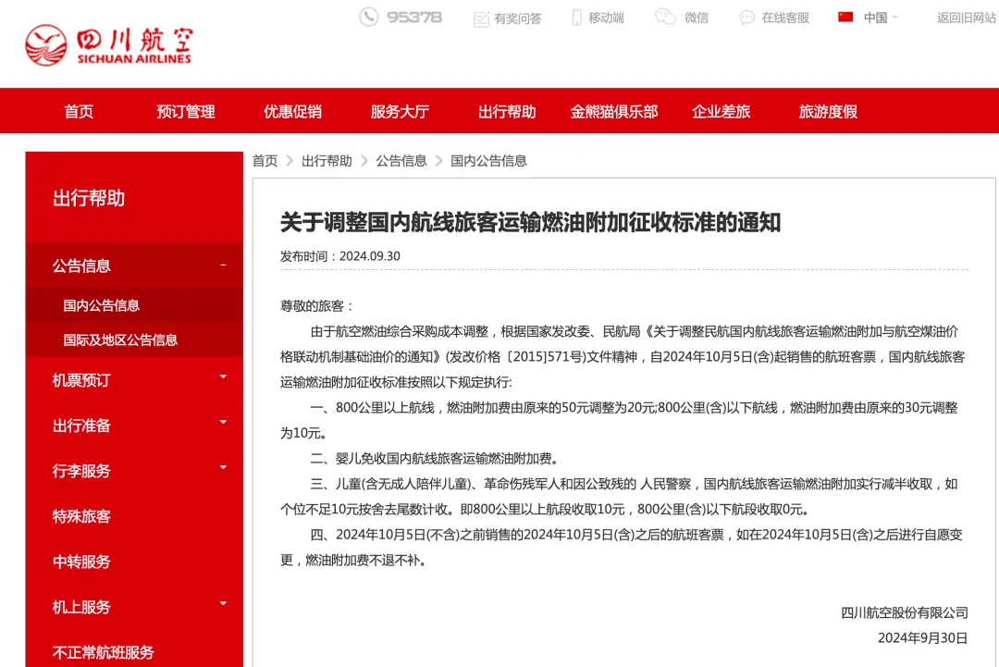
Task: Open the 金熊猫俱乐部 menu item
Action: (612, 111)
